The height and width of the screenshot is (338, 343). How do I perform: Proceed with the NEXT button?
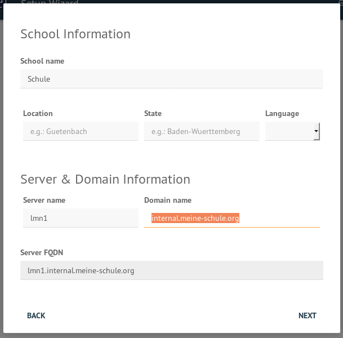pyautogui.click(x=307, y=315)
